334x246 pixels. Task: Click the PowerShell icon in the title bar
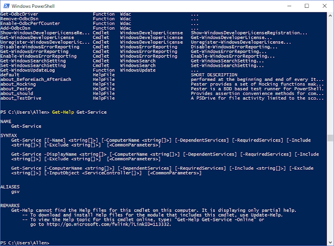coord(6,6)
